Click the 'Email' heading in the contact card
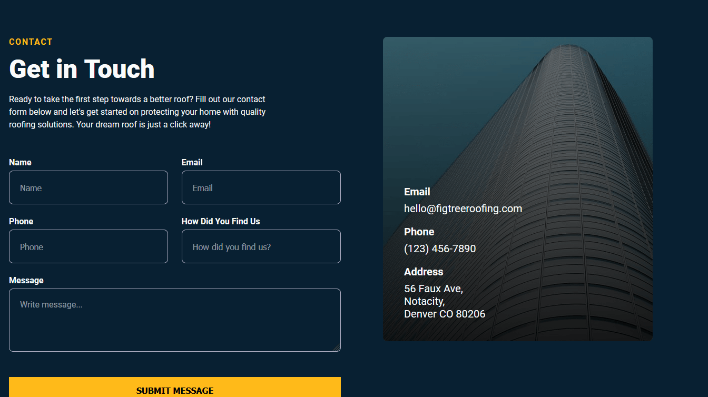Image resolution: width=708 pixels, height=397 pixels. pos(417,192)
